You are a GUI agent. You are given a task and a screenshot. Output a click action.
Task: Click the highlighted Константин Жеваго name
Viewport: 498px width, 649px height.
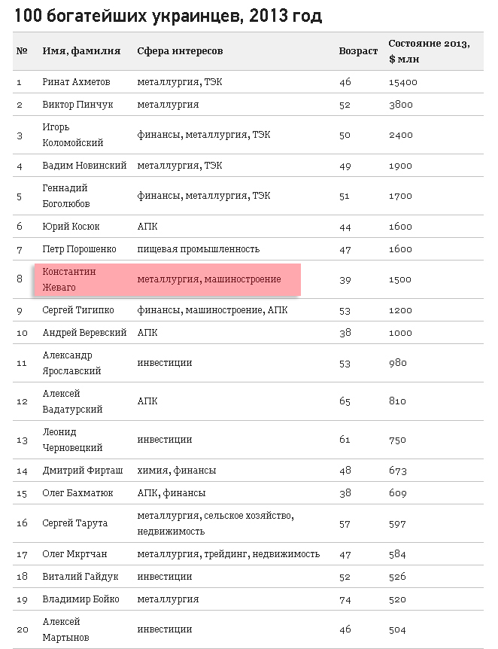(x=69, y=279)
